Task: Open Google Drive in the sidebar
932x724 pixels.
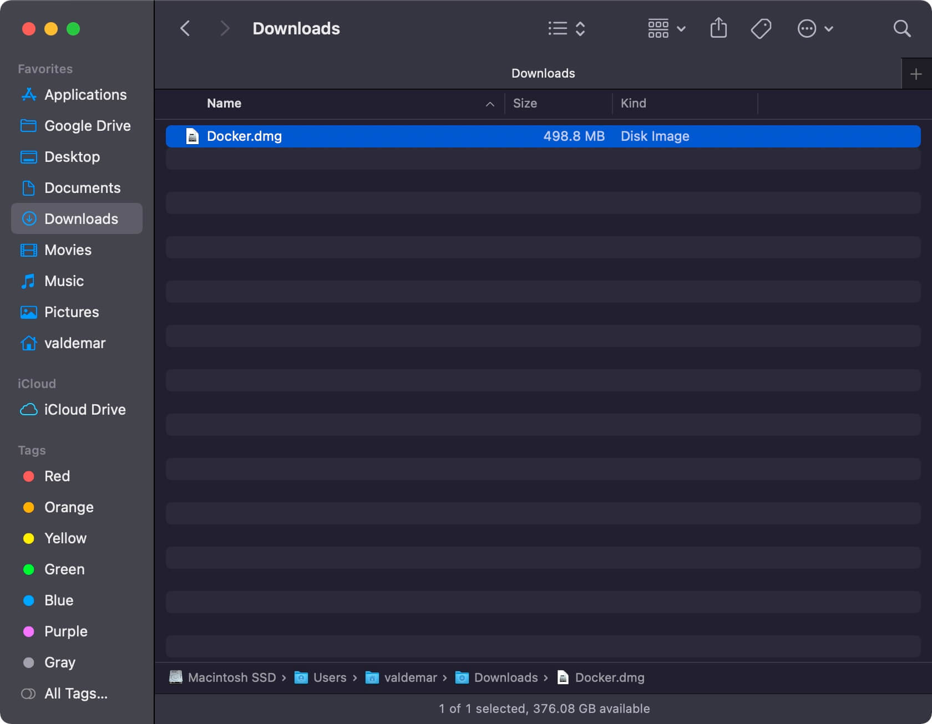Action: tap(77, 126)
